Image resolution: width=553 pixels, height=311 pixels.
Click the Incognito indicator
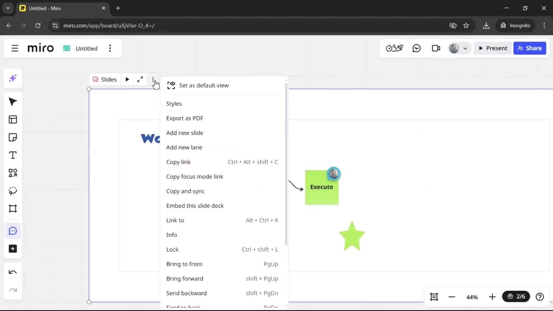click(x=515, y=26)
